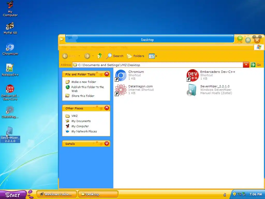Click the Mickey icon beside My Computer link
Screen dimensions: 265x199
68,126
